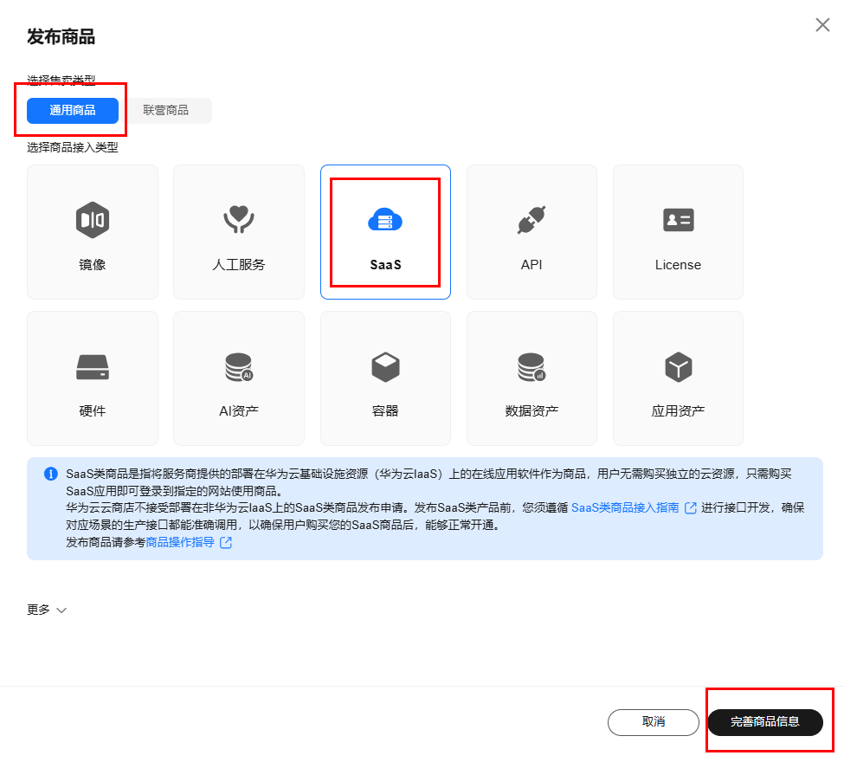The image size is (844, 762).
Task: Select the 数据资产 data asset icon
Action: tap(531, 367)
